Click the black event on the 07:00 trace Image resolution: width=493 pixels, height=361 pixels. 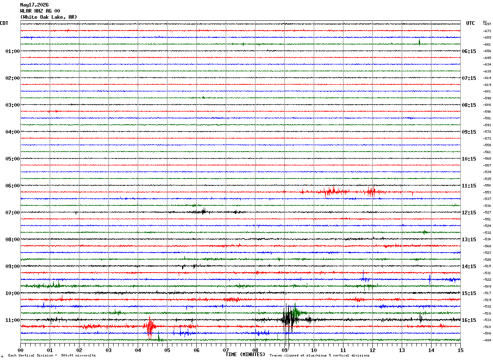tap(203, 211)
